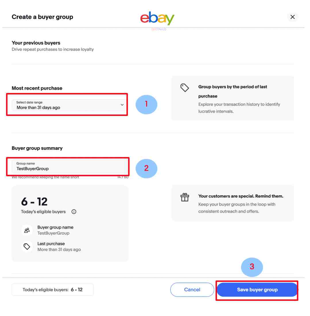Image resolution: width=310 pixels, height=316 pixels.
Task: Cancel creating the buyer group
Action: tap(192, 290)
